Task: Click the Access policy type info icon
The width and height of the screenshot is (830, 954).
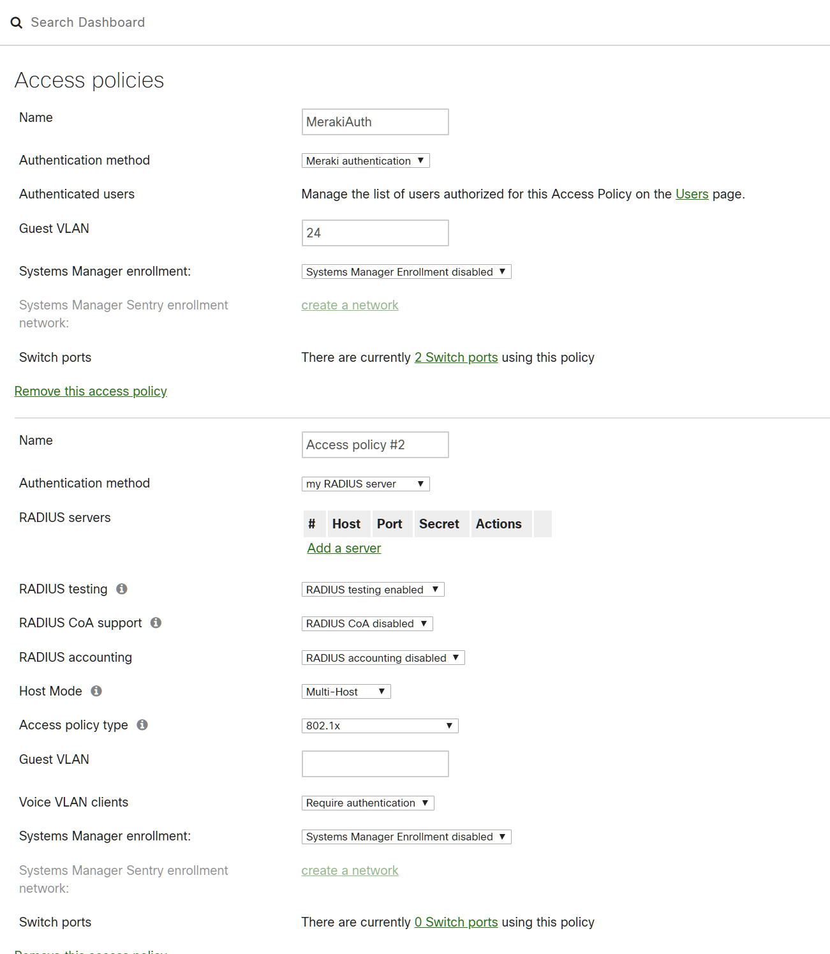Action: point(142,725)
